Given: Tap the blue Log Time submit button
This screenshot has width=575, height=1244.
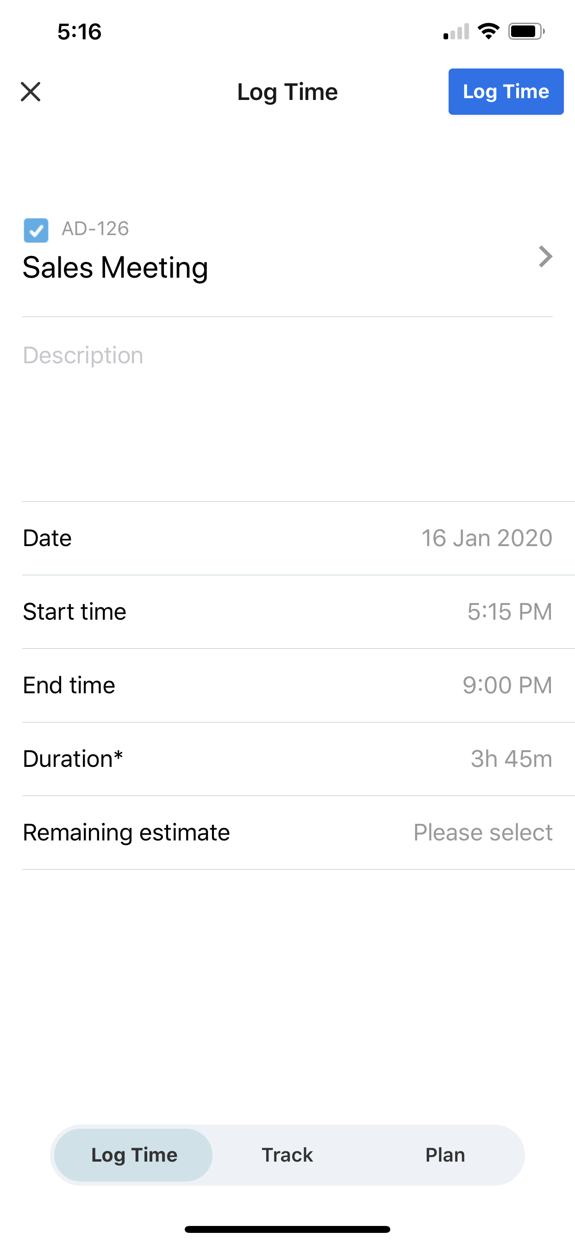Looking at the screenshot, I should pos(506,92).
